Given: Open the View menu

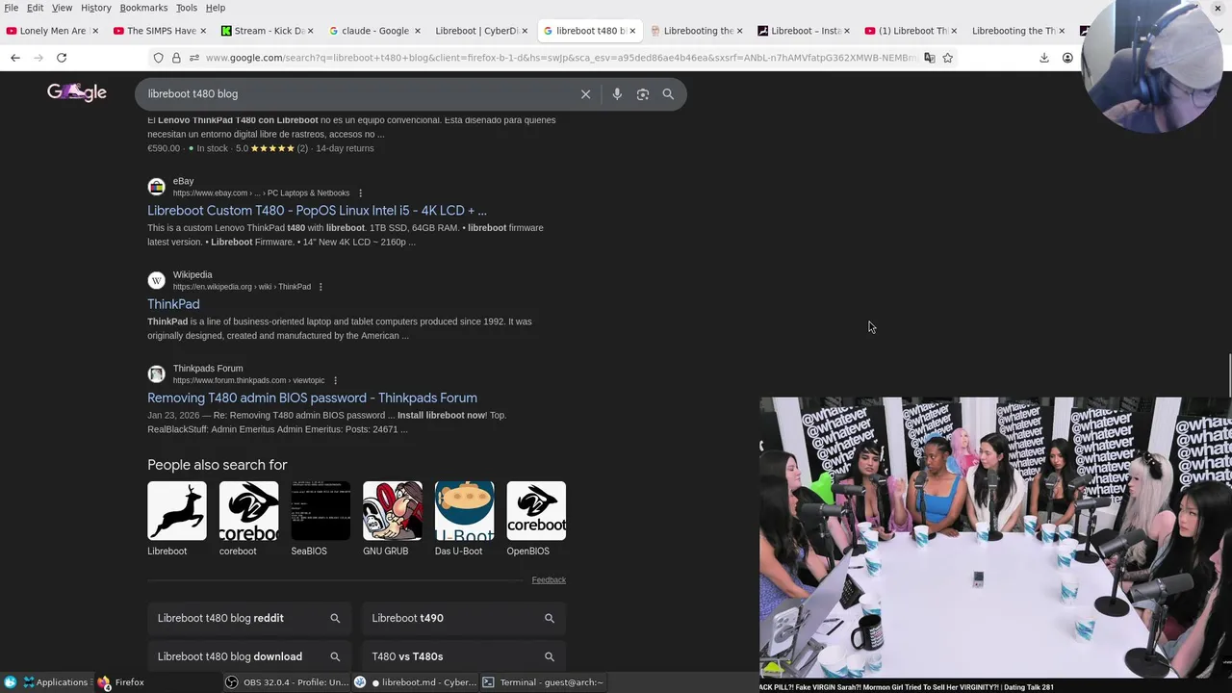Looking at the screenshot, I should (62, 8).
